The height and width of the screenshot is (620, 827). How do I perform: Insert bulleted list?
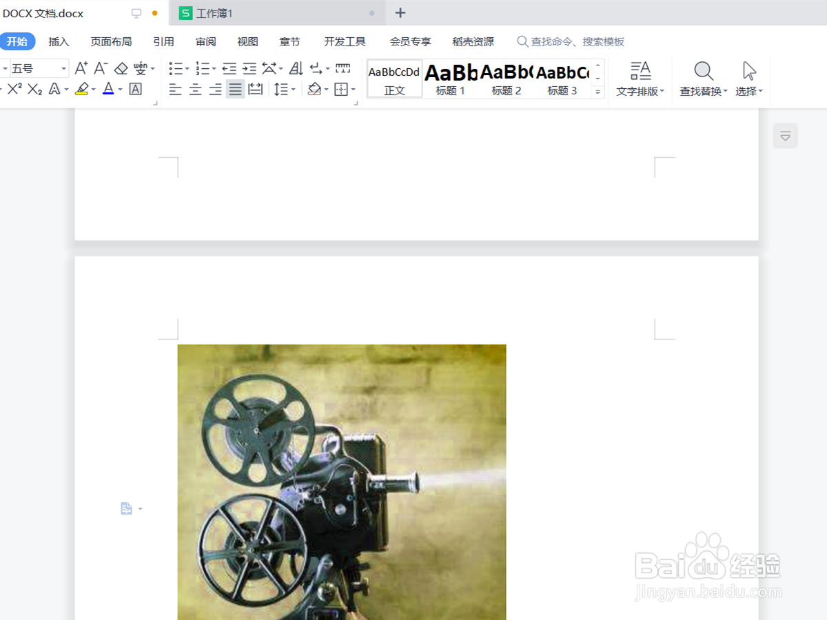(x=176, y=68)
